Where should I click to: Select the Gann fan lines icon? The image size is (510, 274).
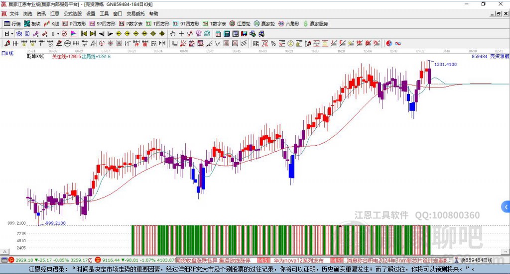[x=184, y=43]
